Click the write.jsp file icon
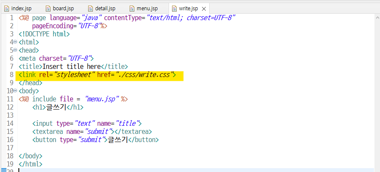 click(x=174, y=9)
